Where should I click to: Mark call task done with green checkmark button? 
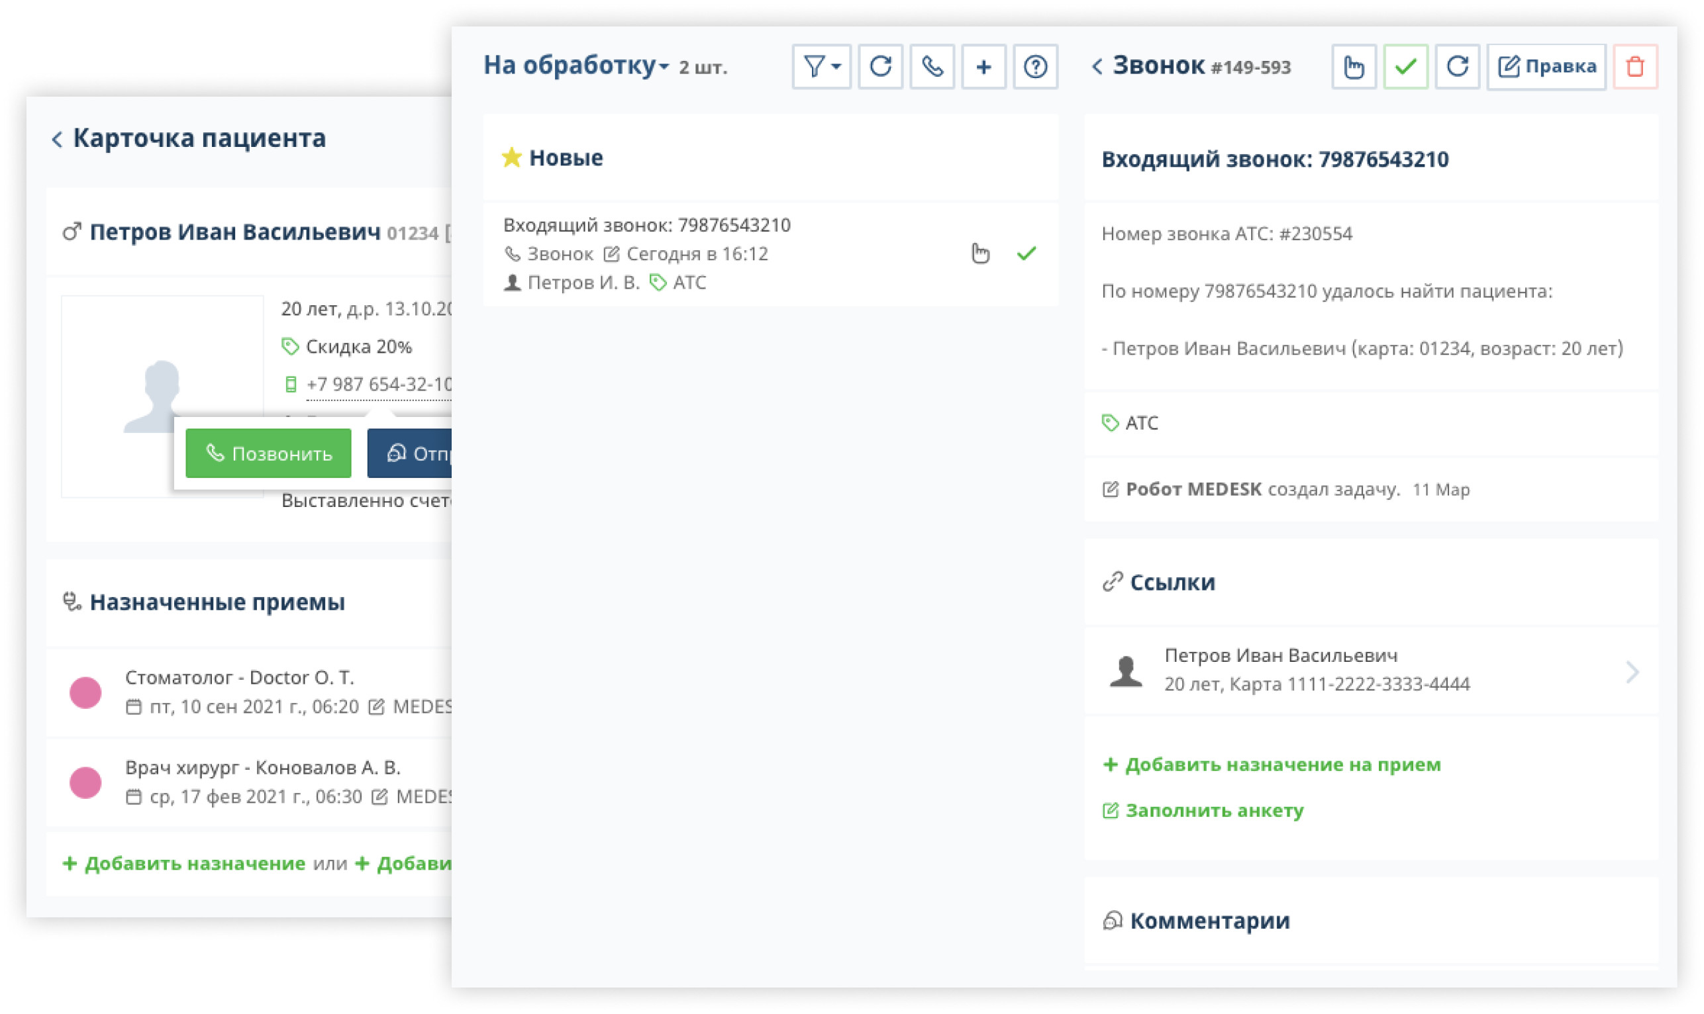tap(1405, 66)
